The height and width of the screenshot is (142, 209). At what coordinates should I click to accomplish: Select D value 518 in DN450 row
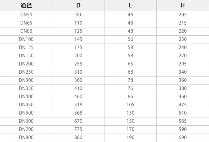coord(78,105)
